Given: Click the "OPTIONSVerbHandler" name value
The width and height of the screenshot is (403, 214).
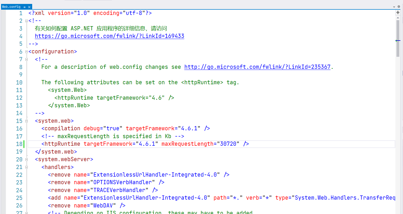Looking at the screenshot, I should [123, 182].
